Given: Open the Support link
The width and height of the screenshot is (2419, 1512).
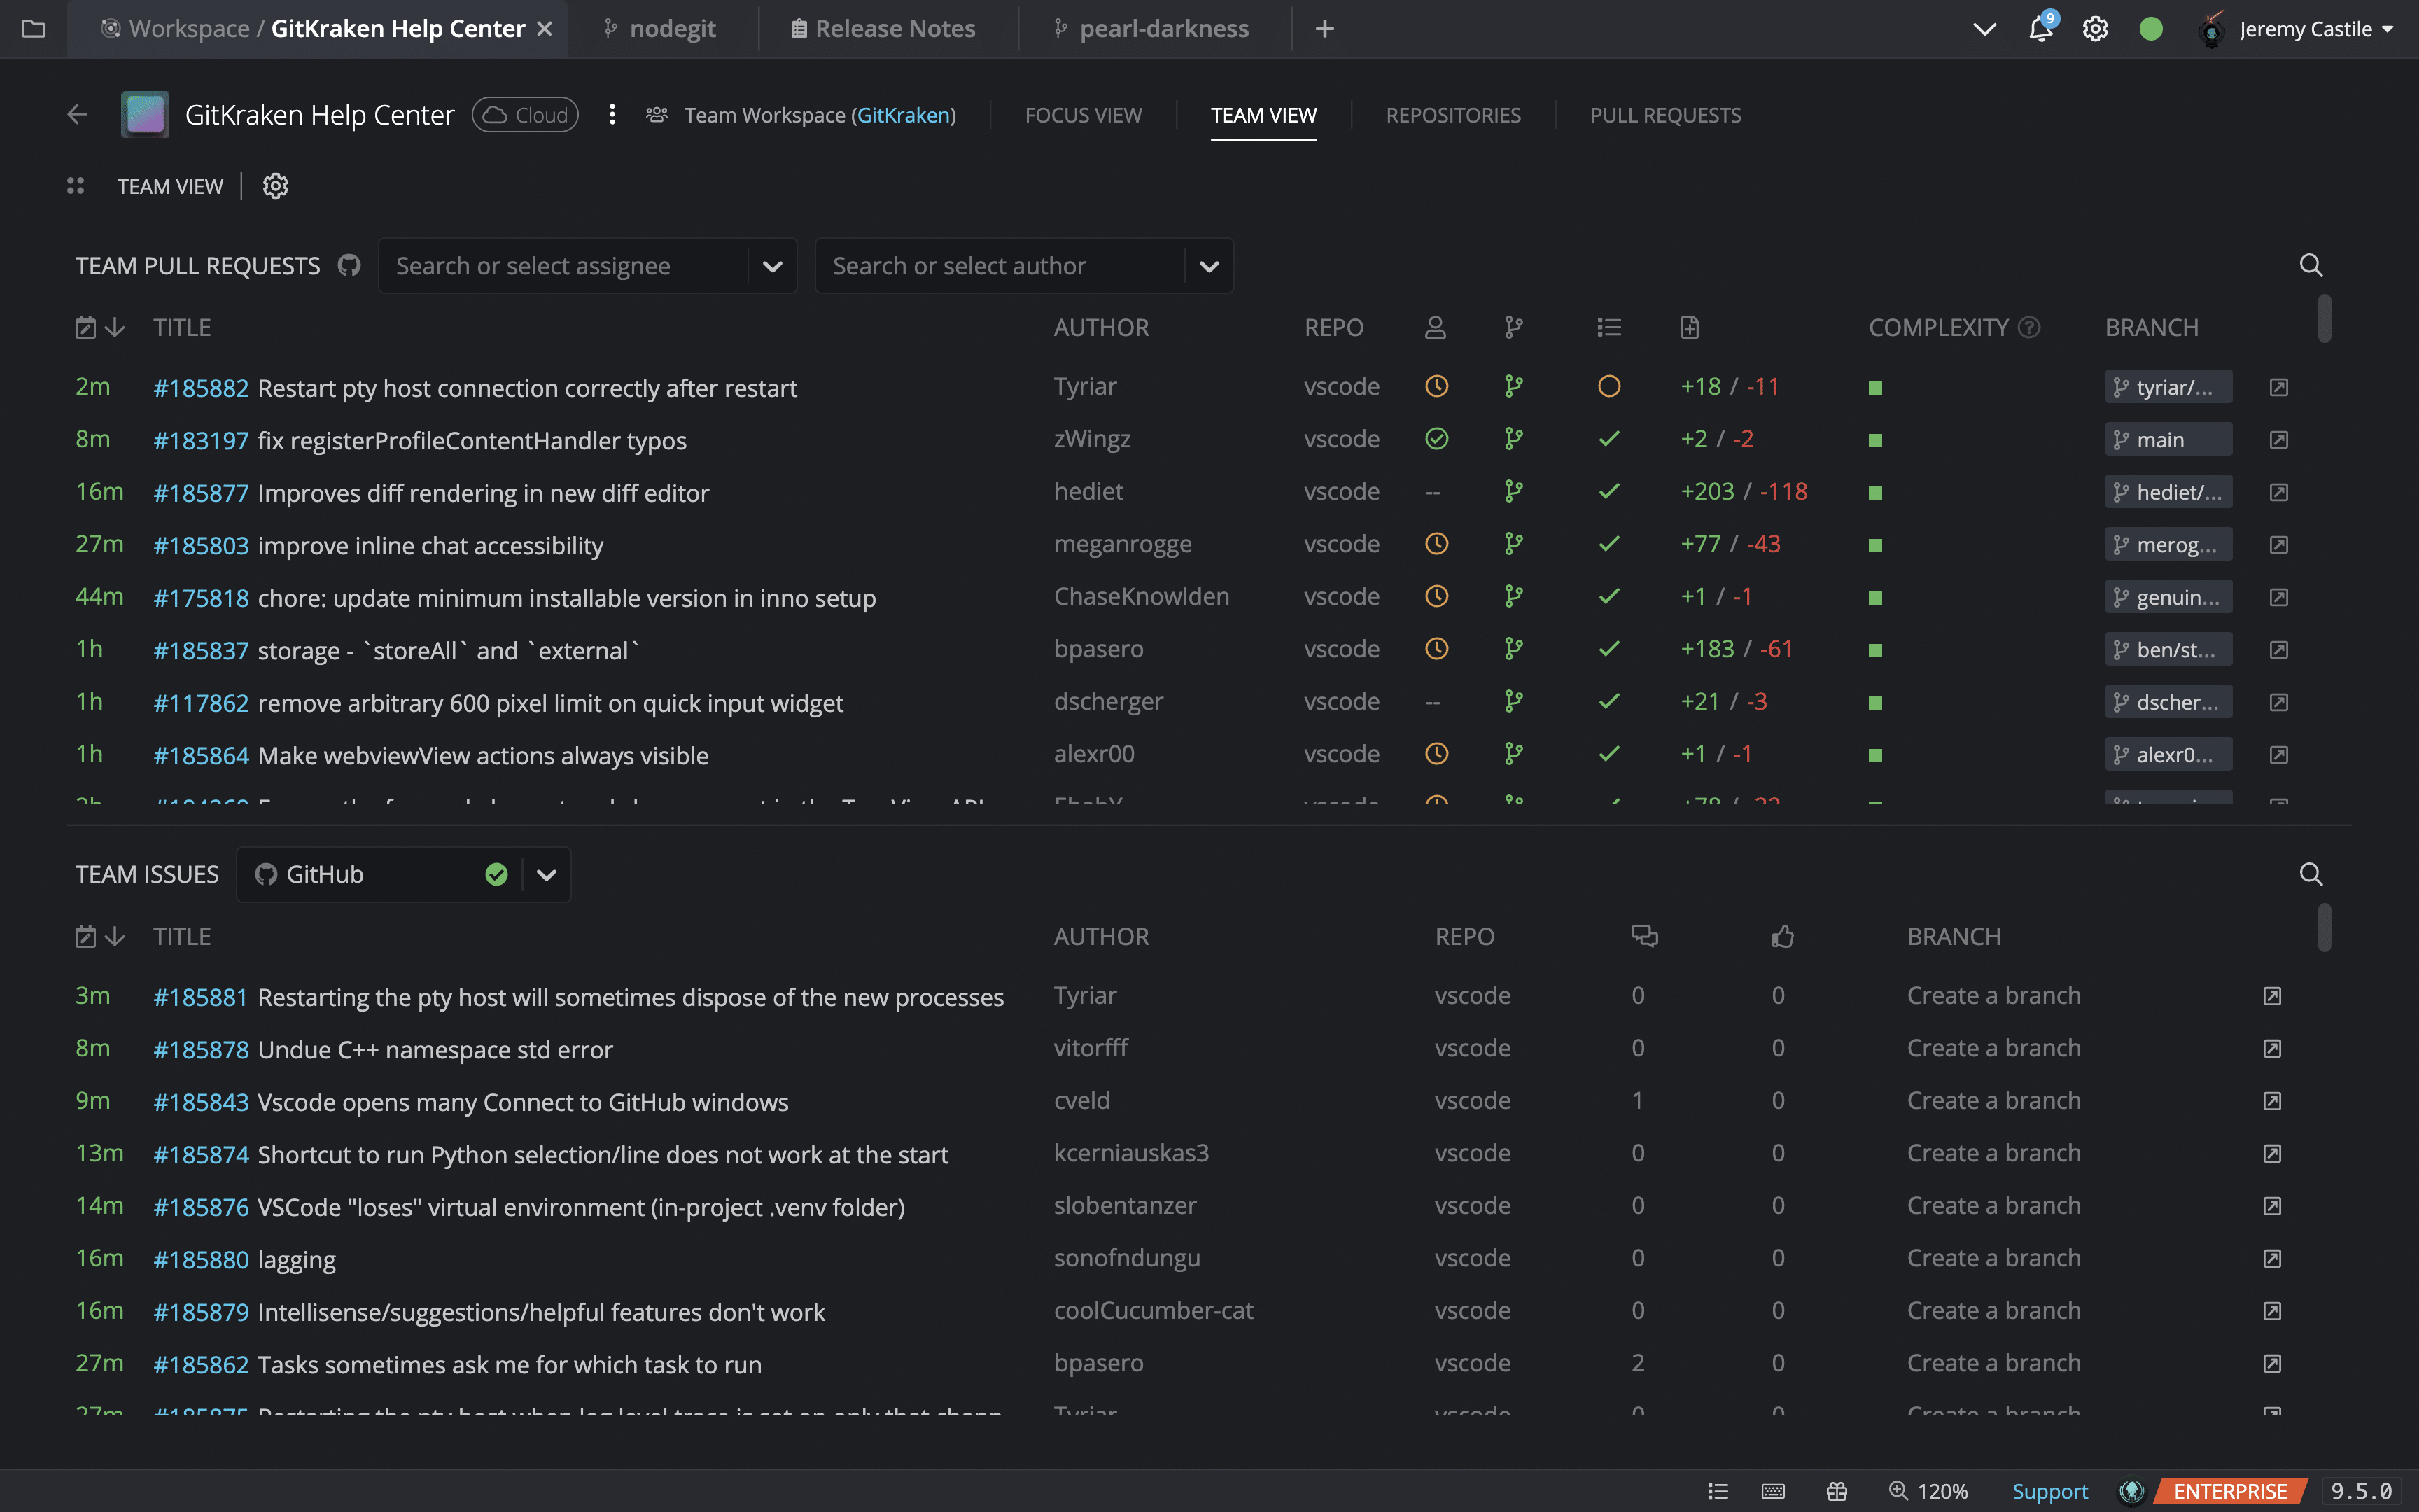Looking at the screenshot, I should tap(2049, 1491).
